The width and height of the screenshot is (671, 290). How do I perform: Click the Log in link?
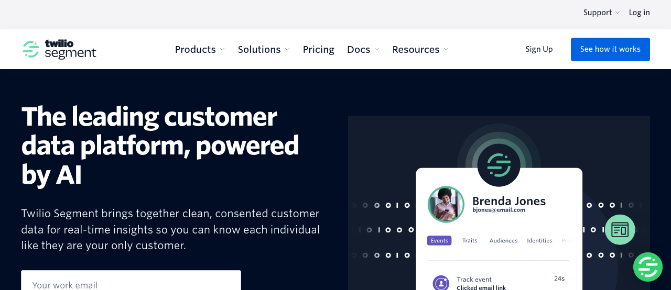coord(640,13)
